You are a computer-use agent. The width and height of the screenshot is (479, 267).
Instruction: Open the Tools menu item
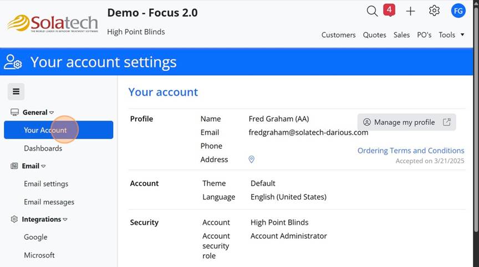coord(447,35)
